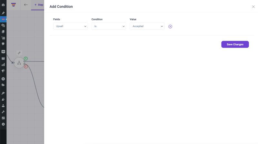Click the pencil edit icon above the node

[x=19, y=53]
